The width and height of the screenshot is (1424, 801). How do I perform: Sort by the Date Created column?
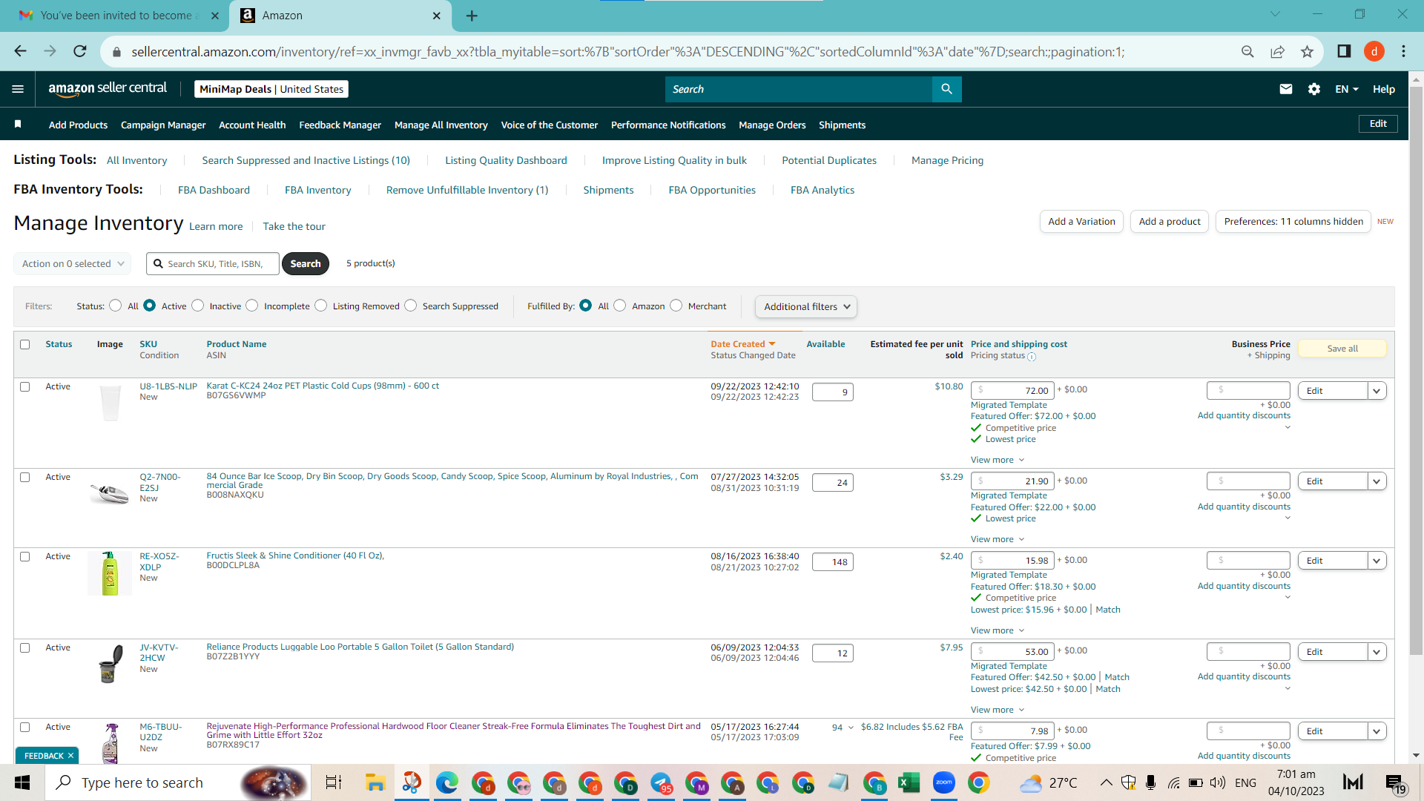743,344
